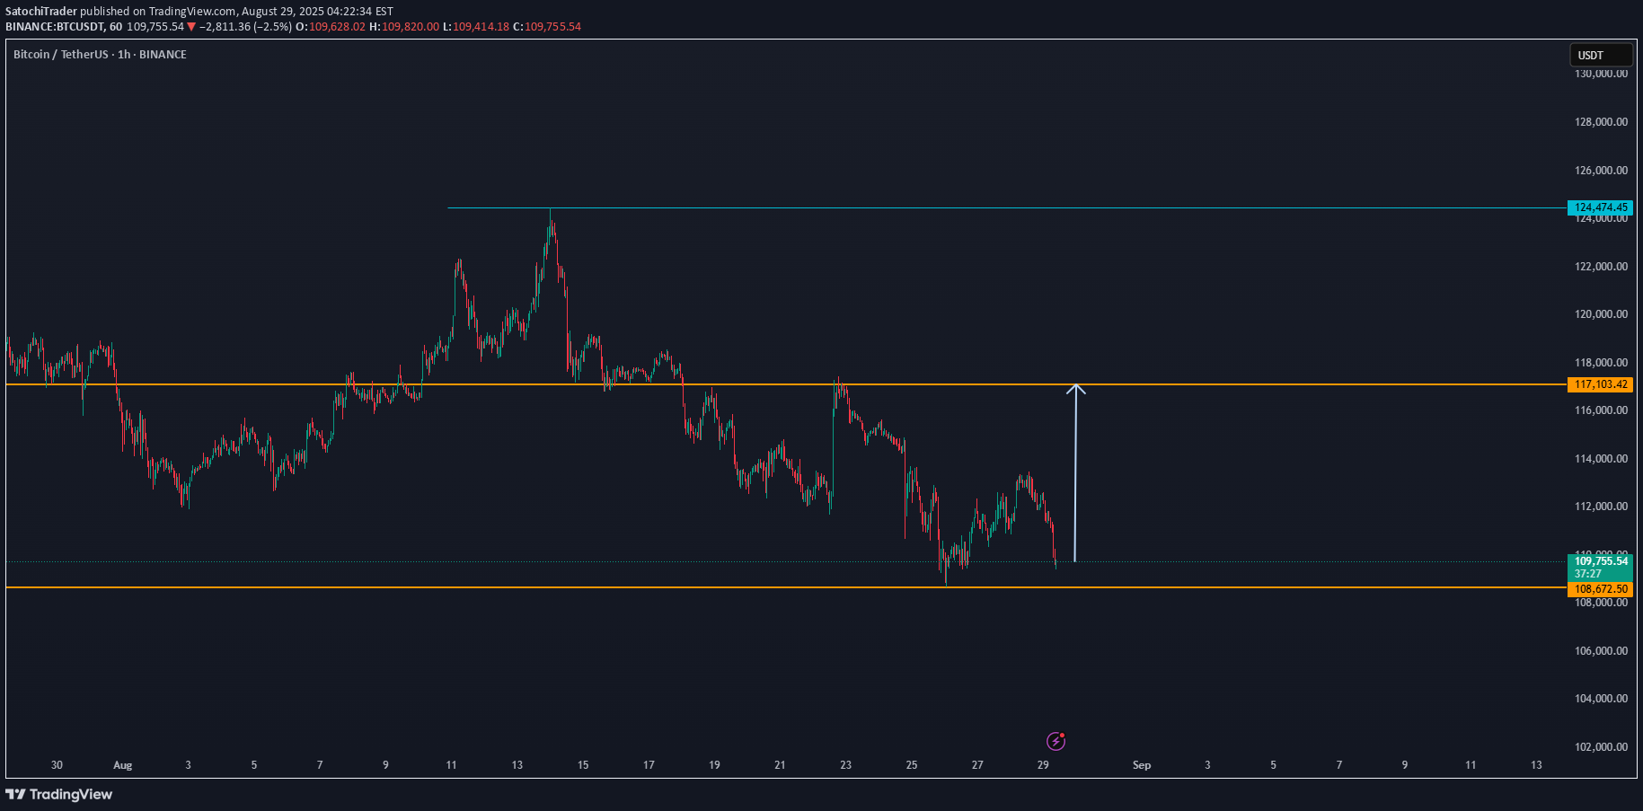This screenshot has height=811, width=1643.
Task: Click the 17 date label on time axis
Action: pyautogui.click(x=649, y=765)
